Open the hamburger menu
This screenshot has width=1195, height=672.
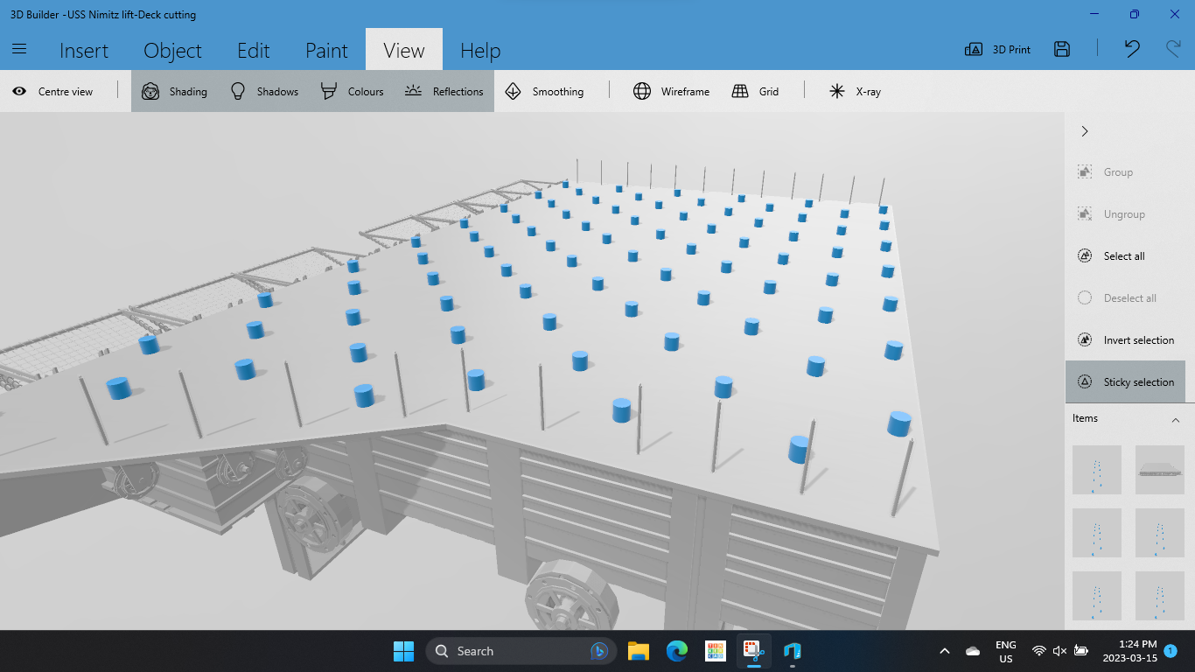pyautogui.click(x=19, y=49)
